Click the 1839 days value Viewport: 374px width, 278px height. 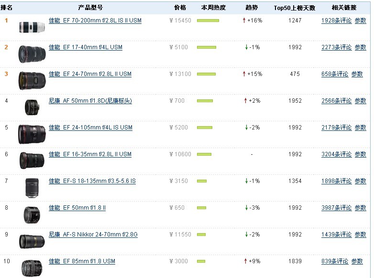(x=295, y=261)
